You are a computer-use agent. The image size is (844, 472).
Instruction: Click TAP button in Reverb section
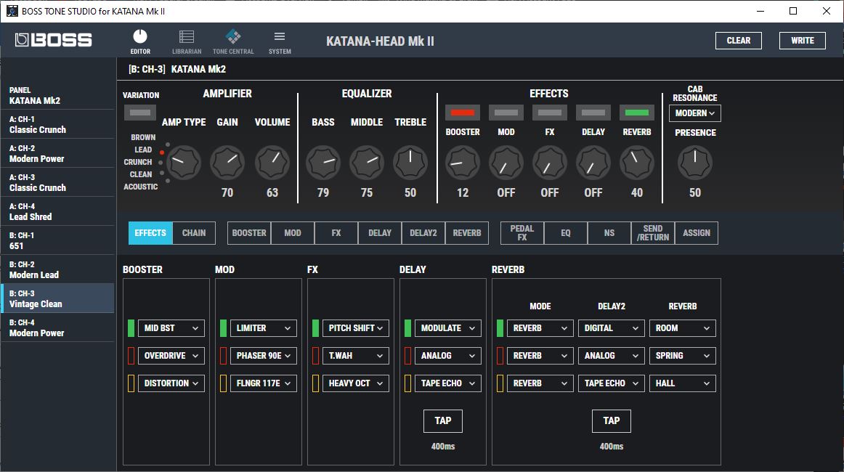click(x=612, y=421)
